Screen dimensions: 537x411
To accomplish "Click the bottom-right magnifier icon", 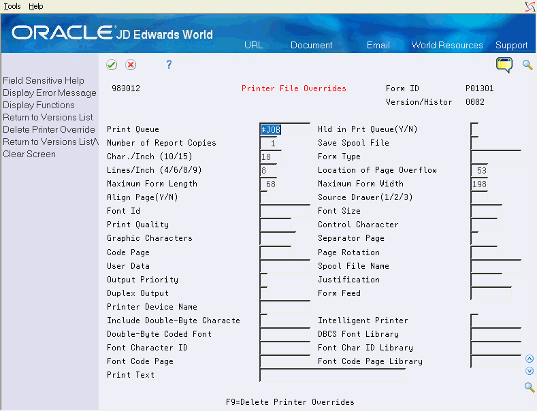I will click(530, 387).
